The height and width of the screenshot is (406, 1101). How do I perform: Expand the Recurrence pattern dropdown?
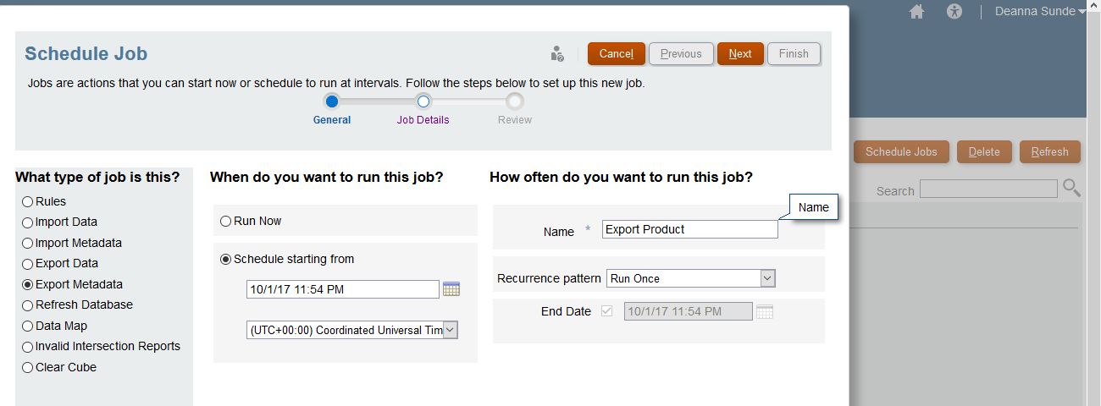click(690, 278)
